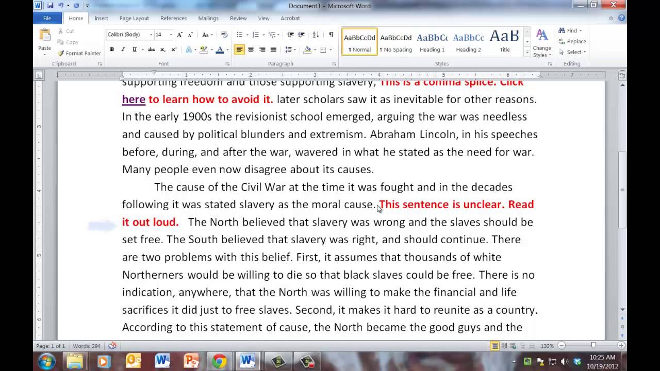Switch to the Review tab
The height and width of the screenshot is (371, 660).
click(x=238, y=18)
